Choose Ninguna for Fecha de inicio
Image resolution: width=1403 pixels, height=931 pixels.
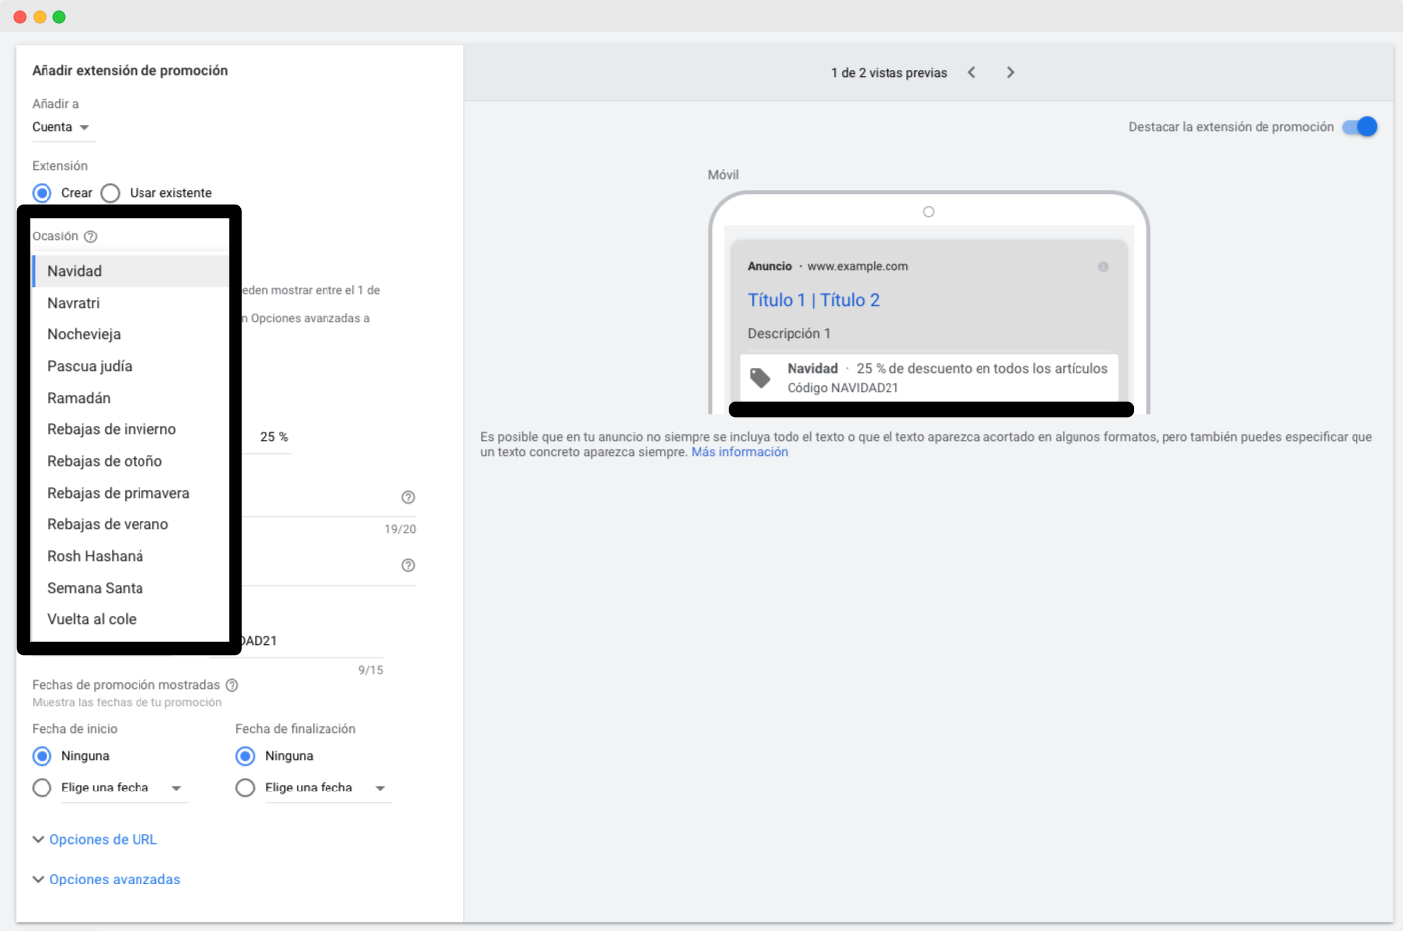(42, 756)
